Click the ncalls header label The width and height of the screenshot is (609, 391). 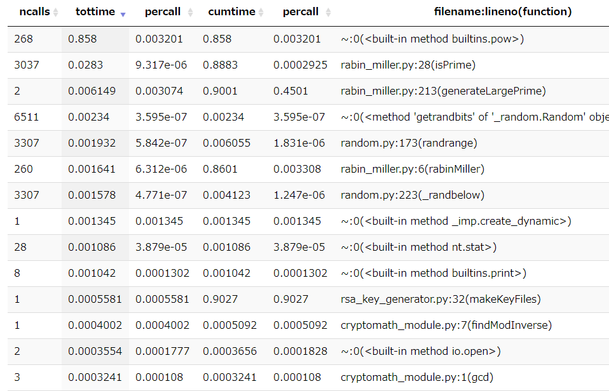point(34,11)
